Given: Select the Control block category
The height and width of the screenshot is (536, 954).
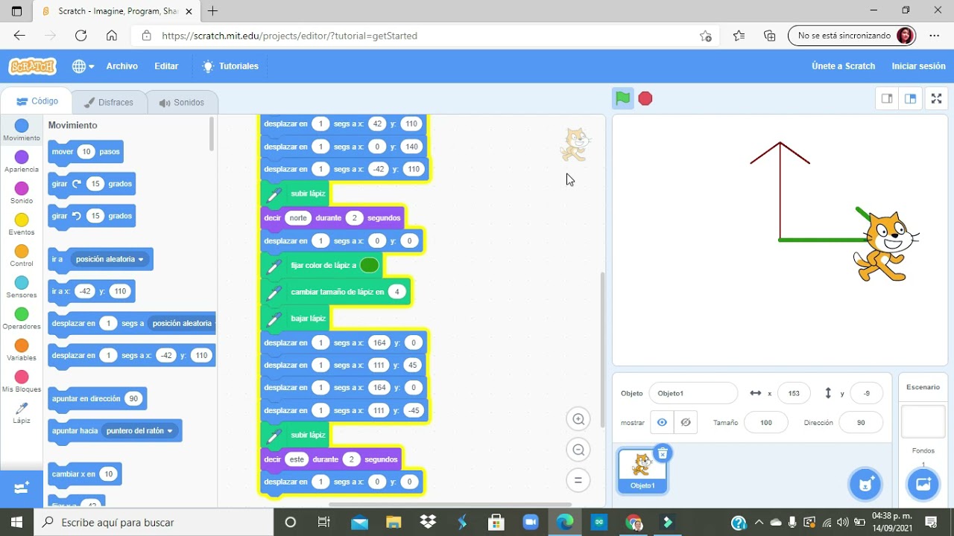Looking at the screenshot, I should click(x=22, y=255).
